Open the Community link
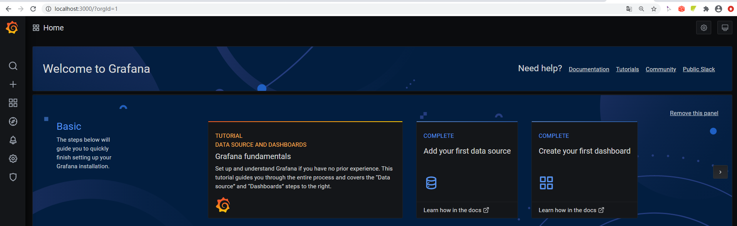 [x=661, y=69]
